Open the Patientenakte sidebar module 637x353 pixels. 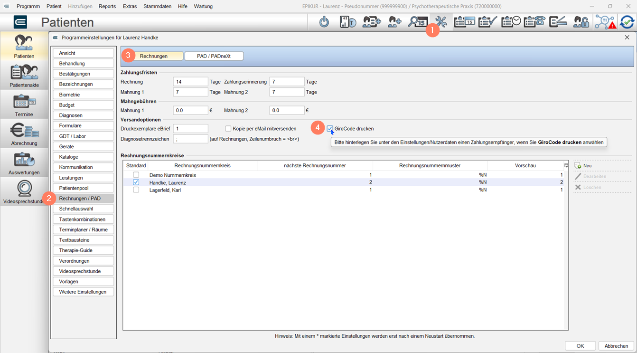(24, 76)
